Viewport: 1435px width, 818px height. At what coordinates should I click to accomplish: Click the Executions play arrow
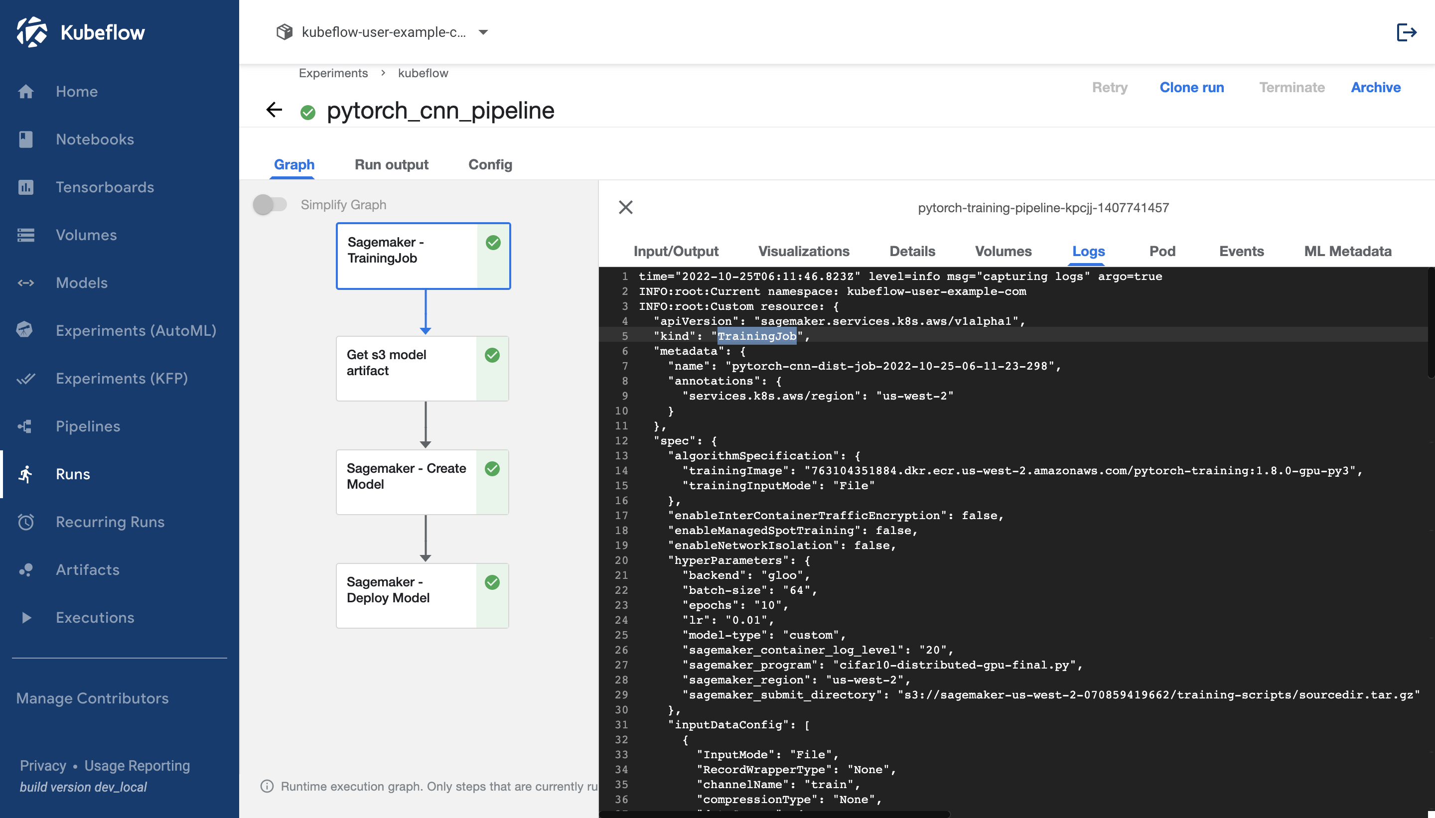26,617
